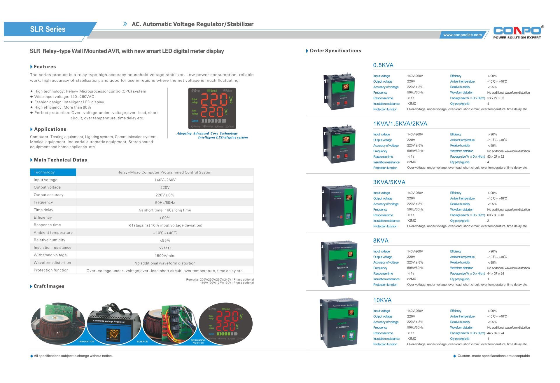Click the '44 × 37 × 24' package size under 8KVA
This screenshot has height=383, width=560.
(x=496, y=274)
